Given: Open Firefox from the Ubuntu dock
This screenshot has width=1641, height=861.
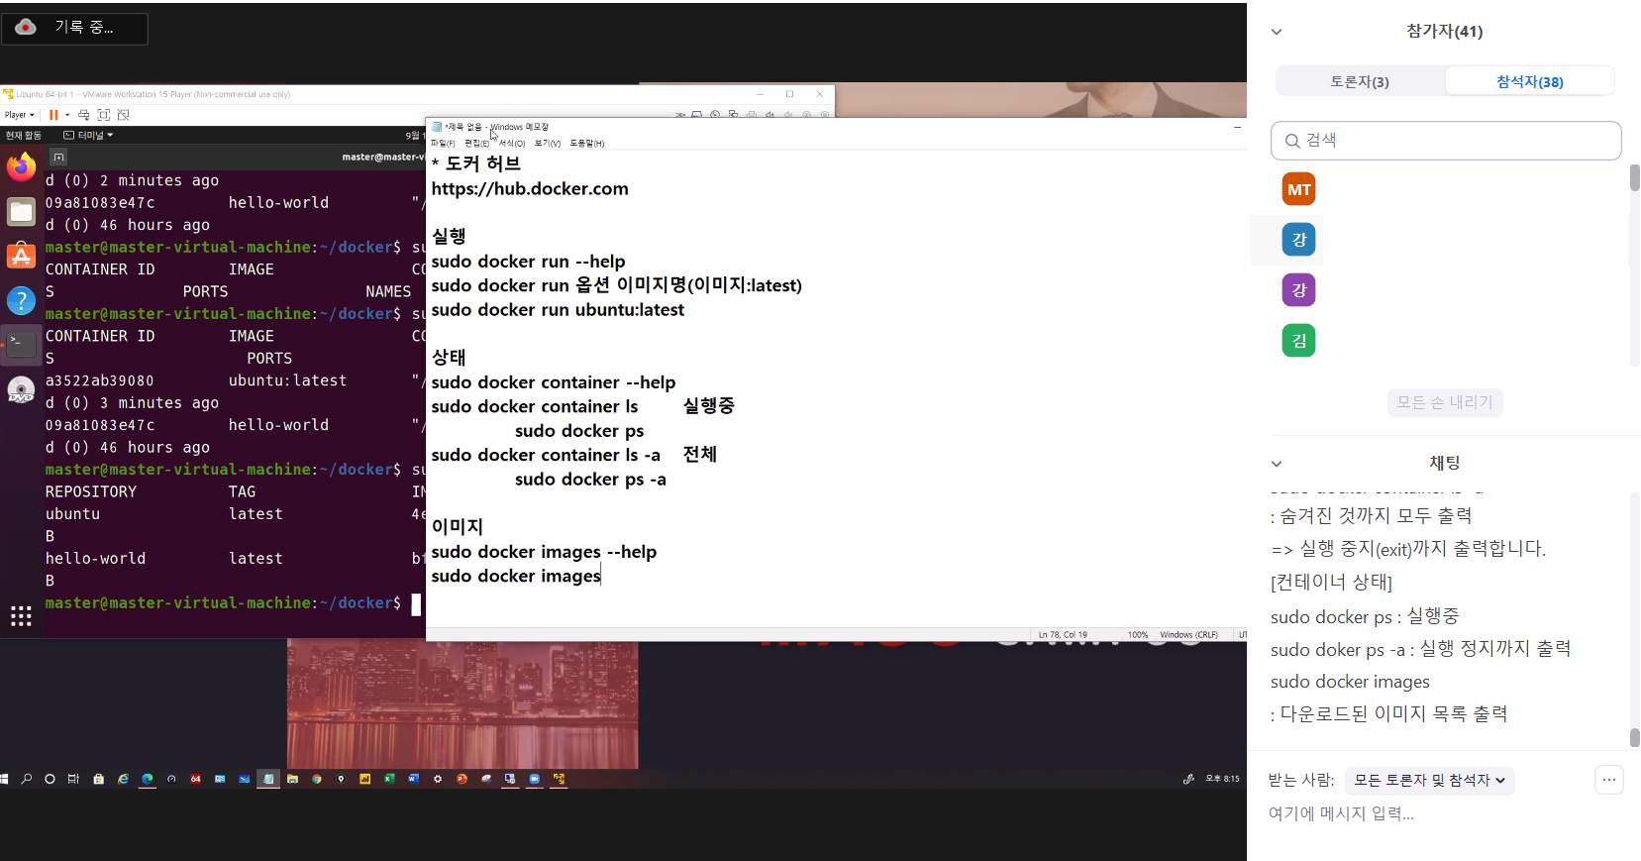Looking at the screenshot, I should [21, 167].
